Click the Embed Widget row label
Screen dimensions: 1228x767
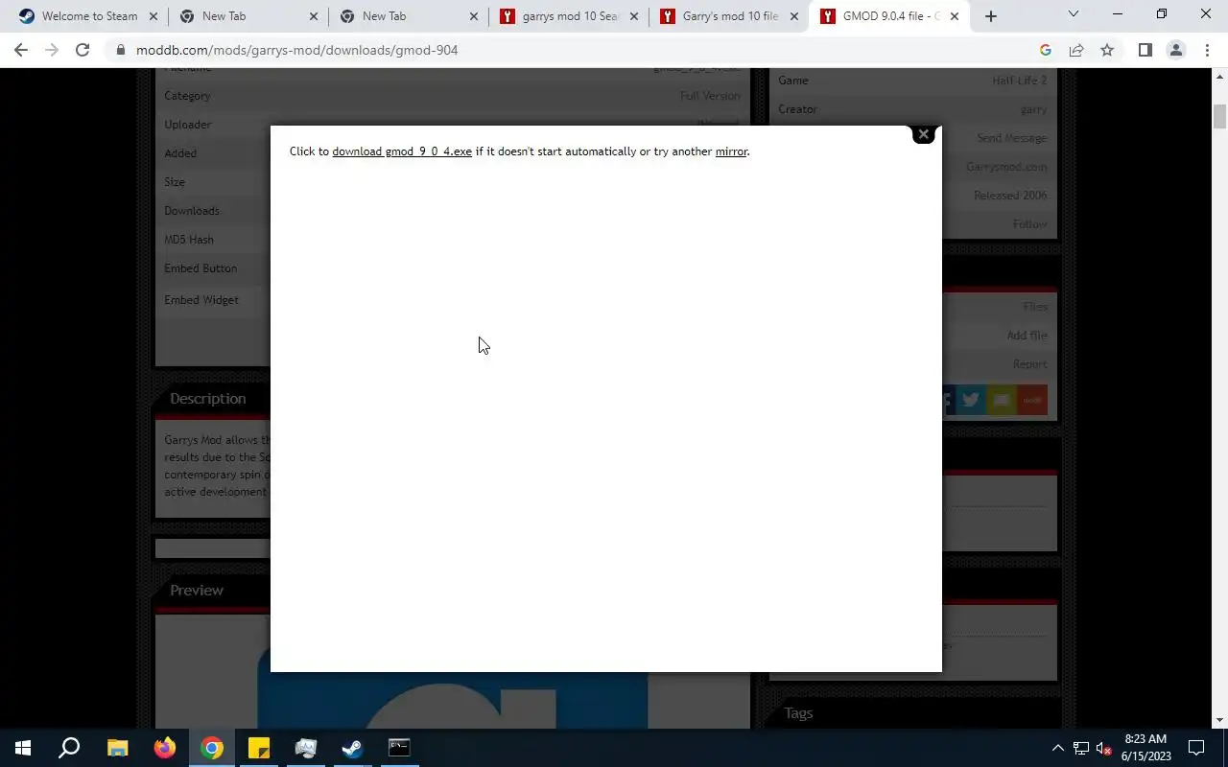click(201, 300)
